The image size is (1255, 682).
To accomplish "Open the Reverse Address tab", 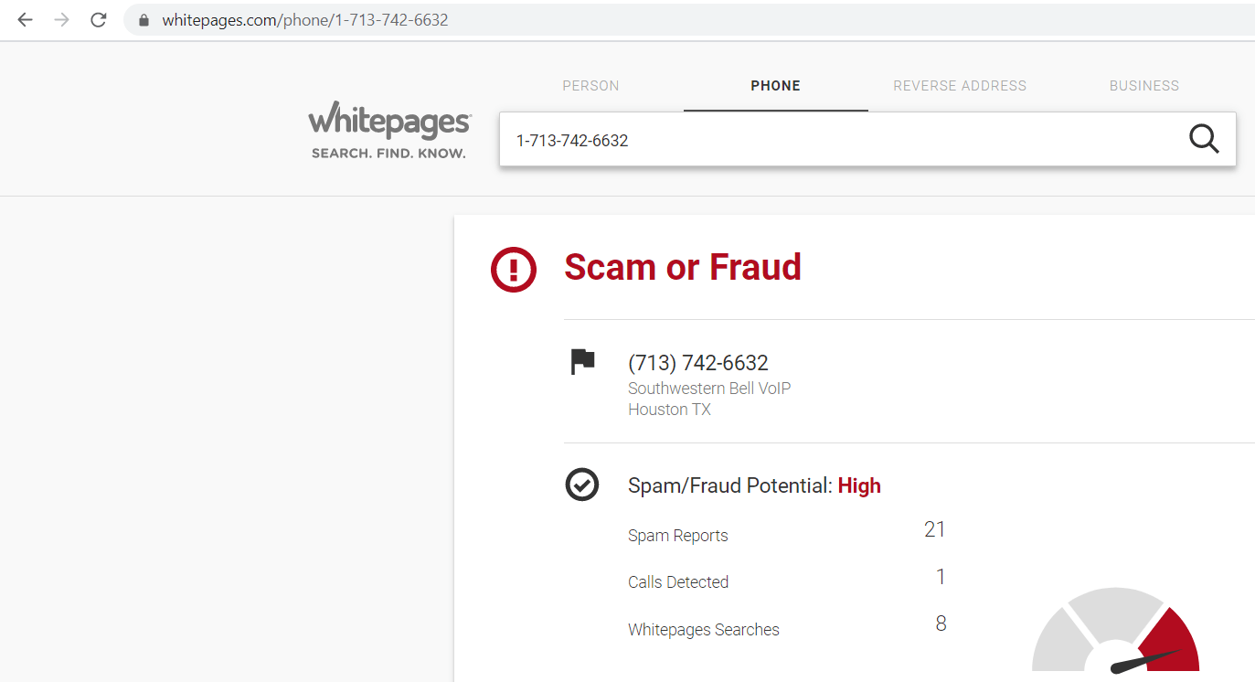I will [960, 86].
